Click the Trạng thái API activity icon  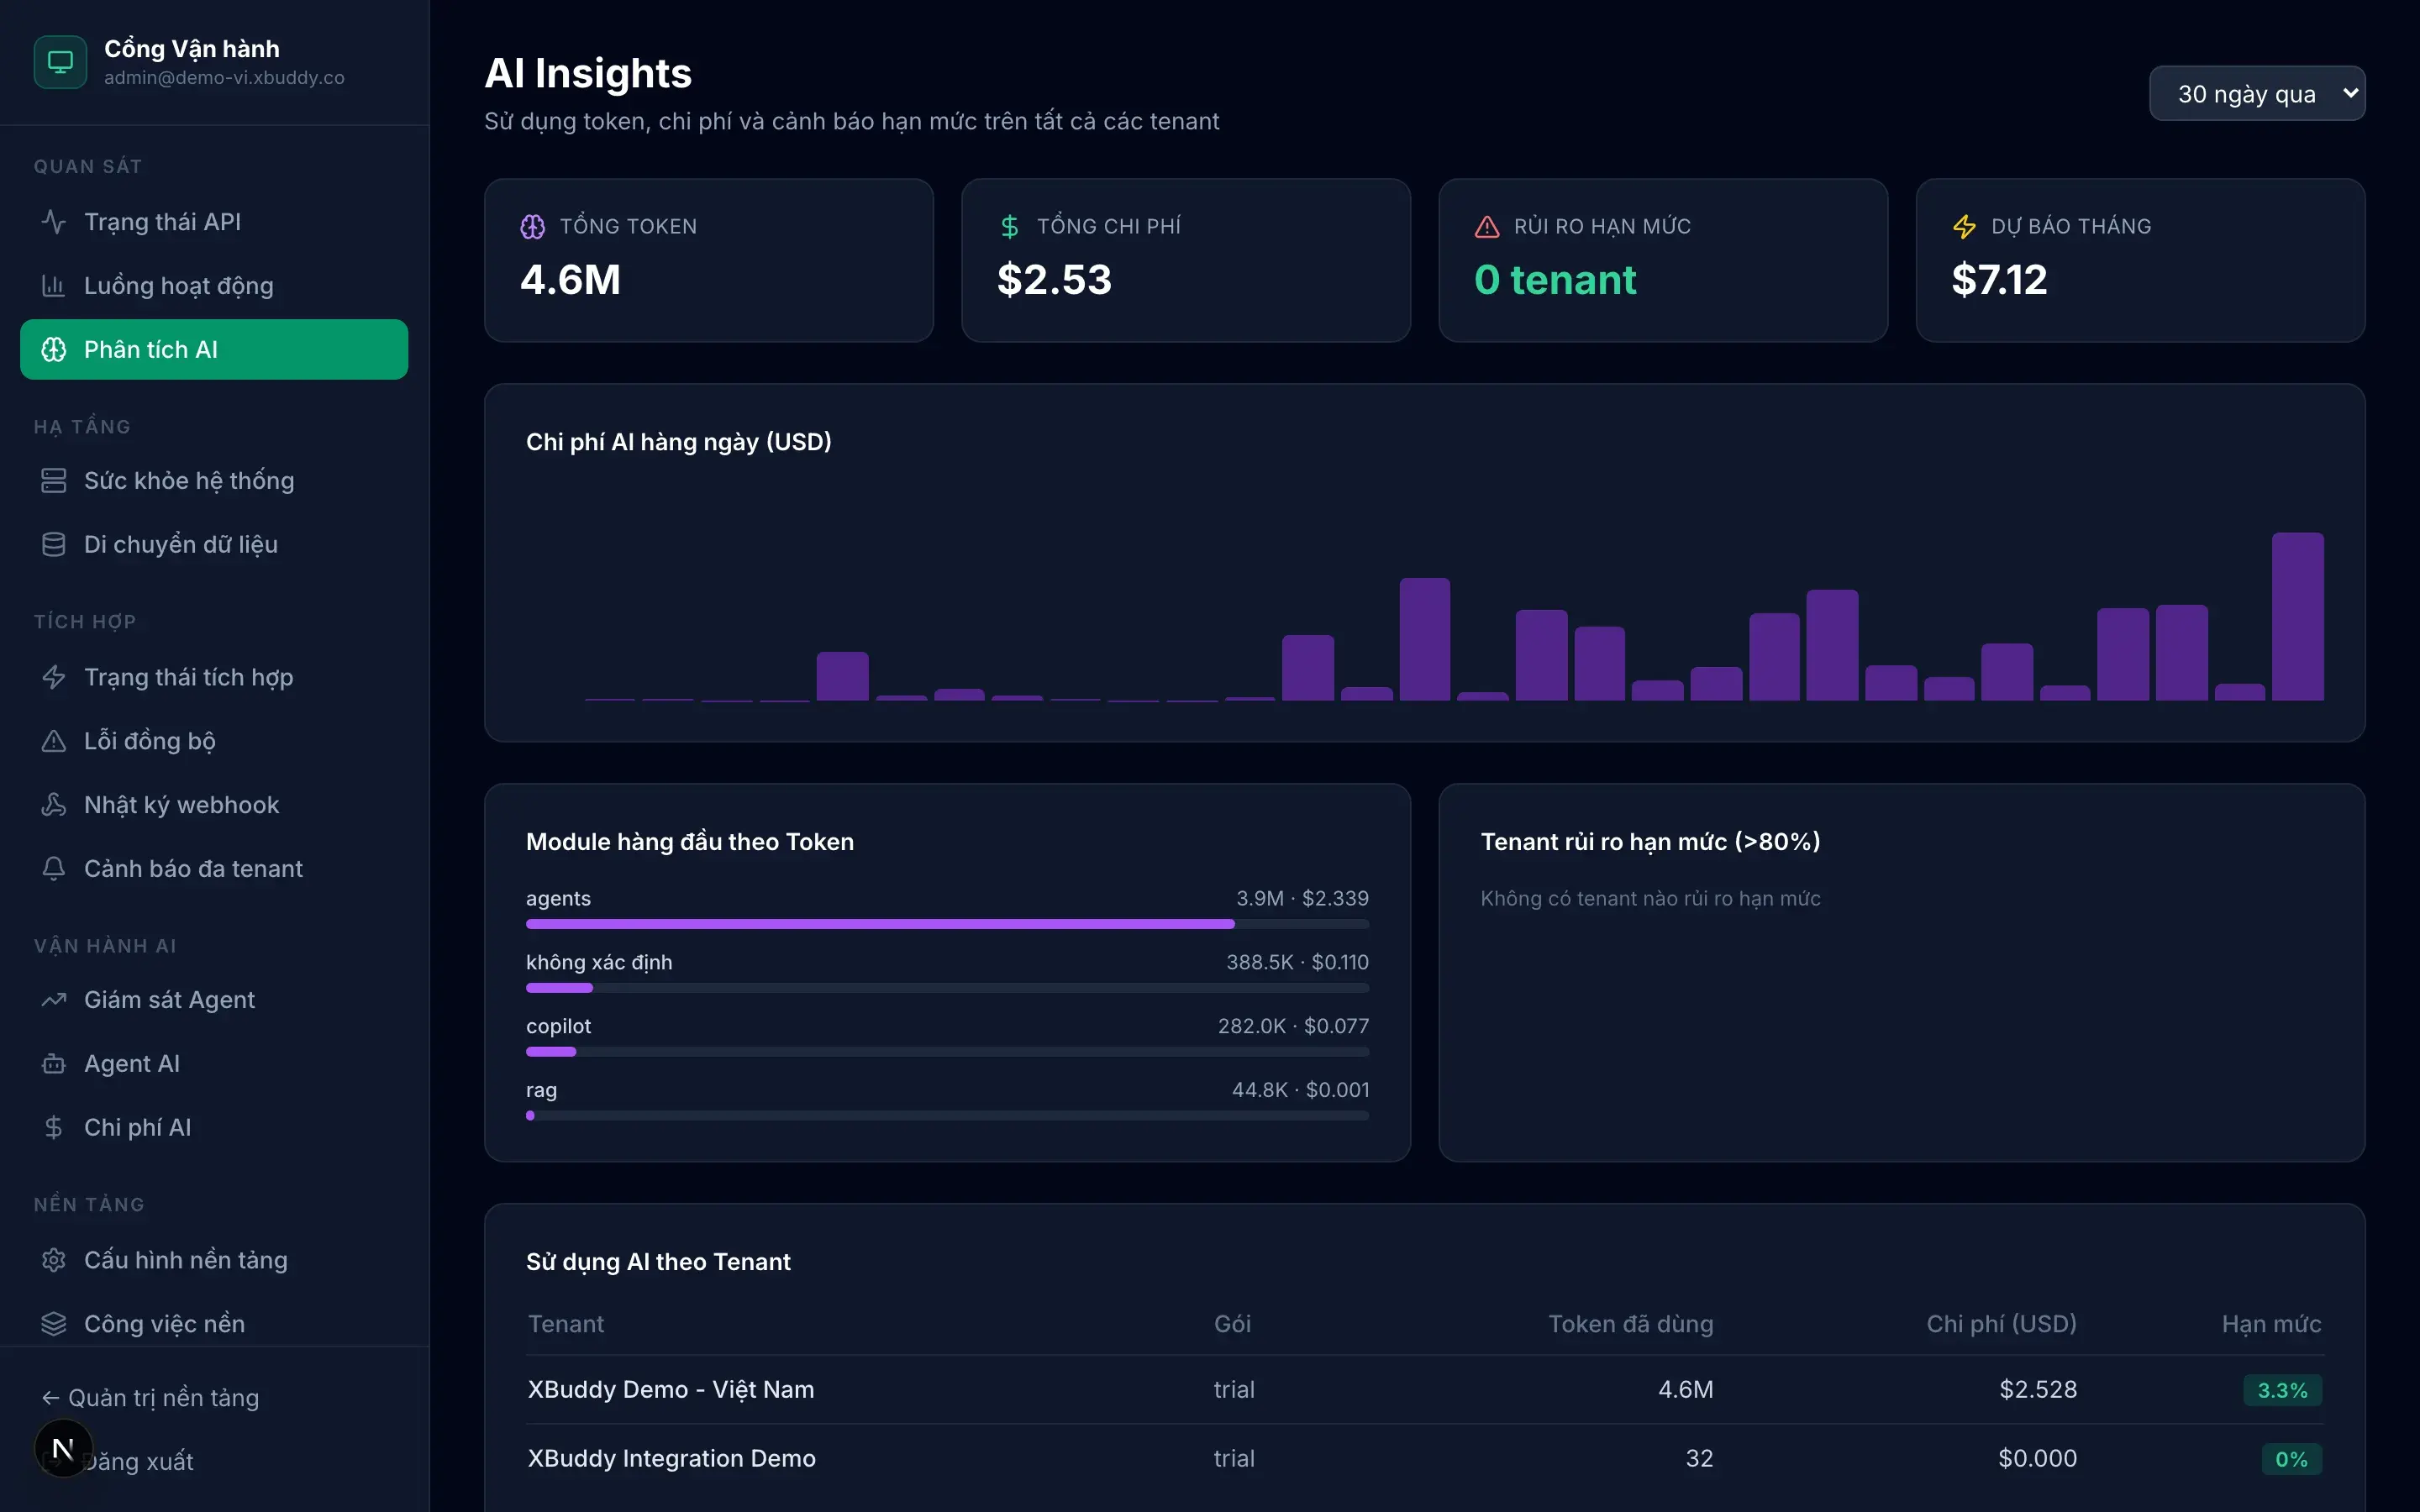tap(54, 221)
